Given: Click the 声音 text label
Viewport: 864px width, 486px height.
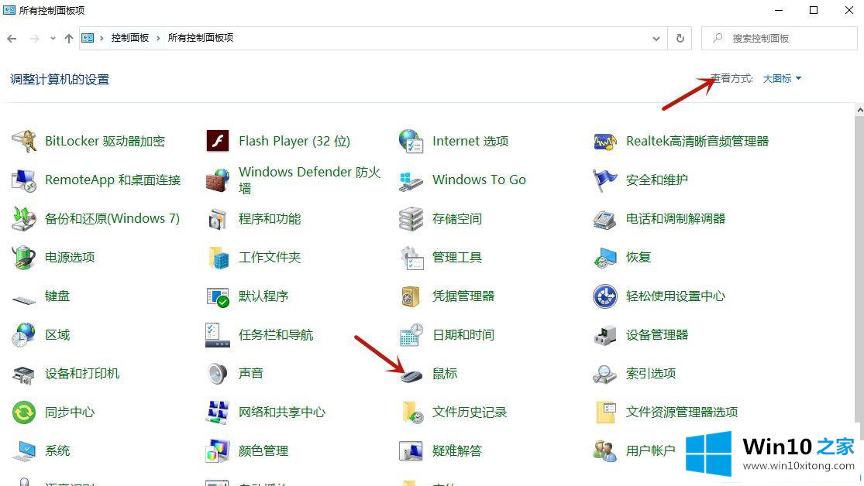Looking at the screenshot, I should point(251,374).
